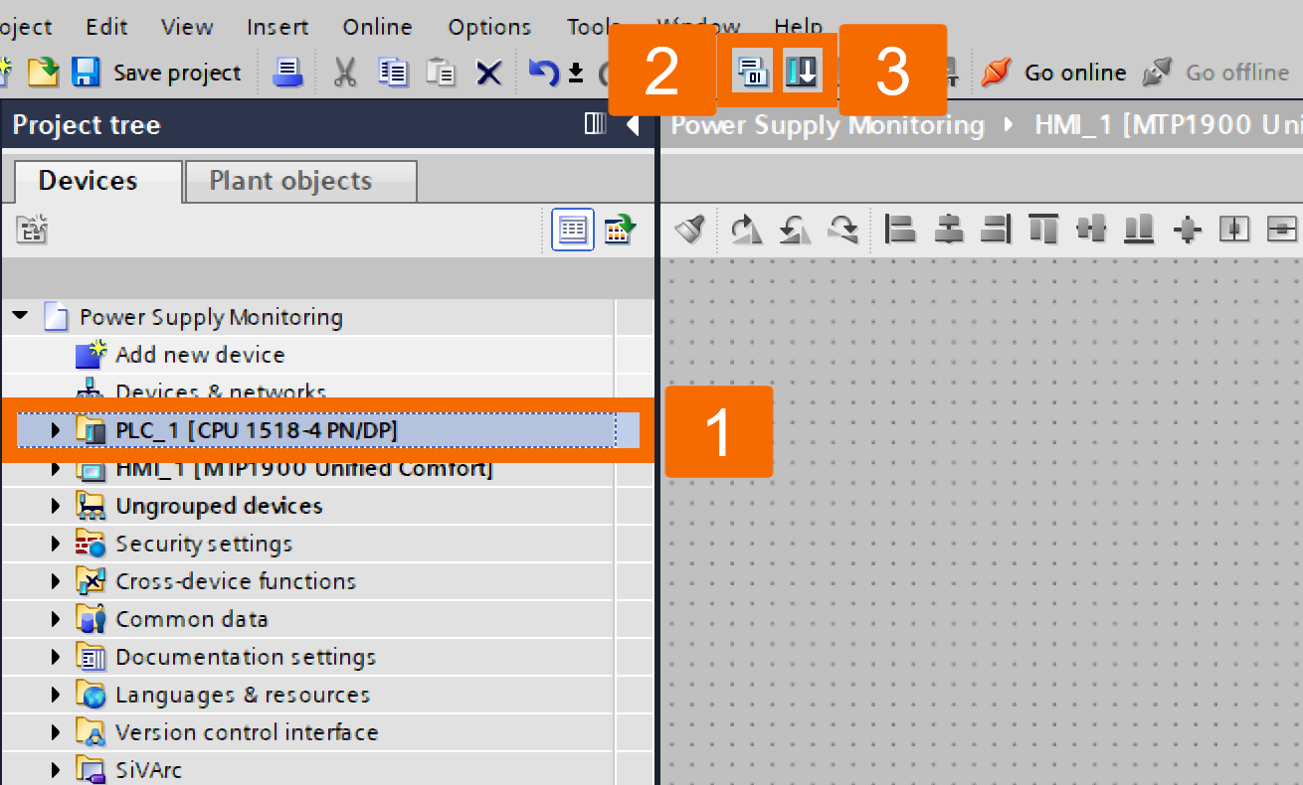Open the Options menu

(489, 27)
